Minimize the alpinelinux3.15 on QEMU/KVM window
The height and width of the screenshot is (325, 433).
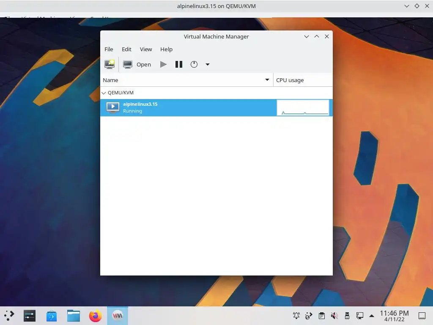[x=406, y=6]
